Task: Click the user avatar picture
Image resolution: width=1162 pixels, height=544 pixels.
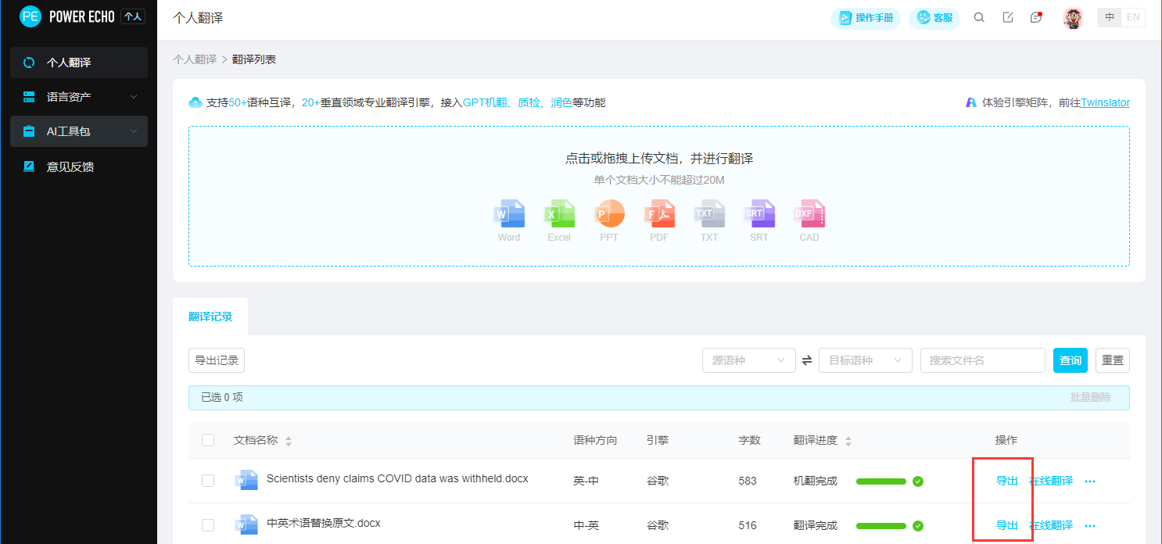Action: pos(1073,18)
